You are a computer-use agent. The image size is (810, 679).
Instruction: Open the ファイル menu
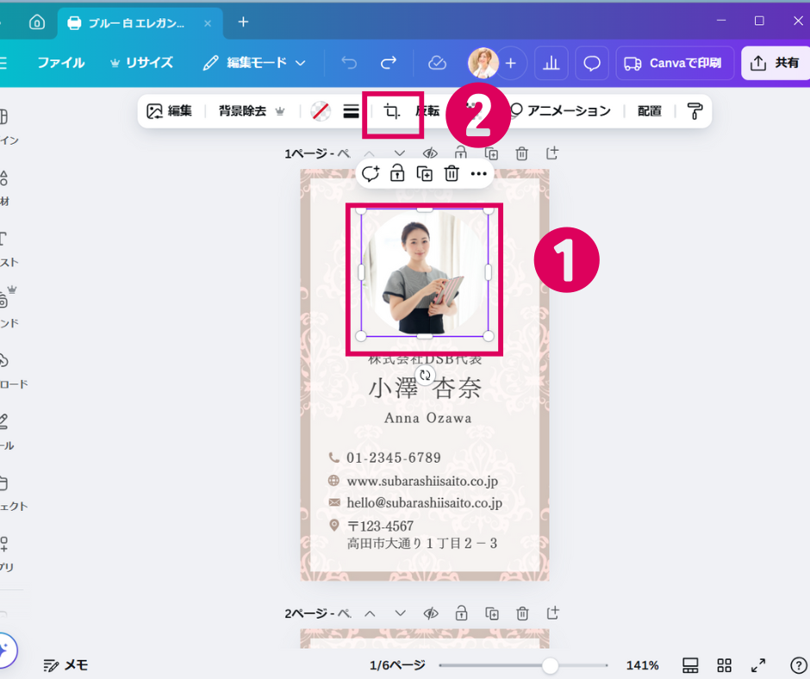point(60,63)
